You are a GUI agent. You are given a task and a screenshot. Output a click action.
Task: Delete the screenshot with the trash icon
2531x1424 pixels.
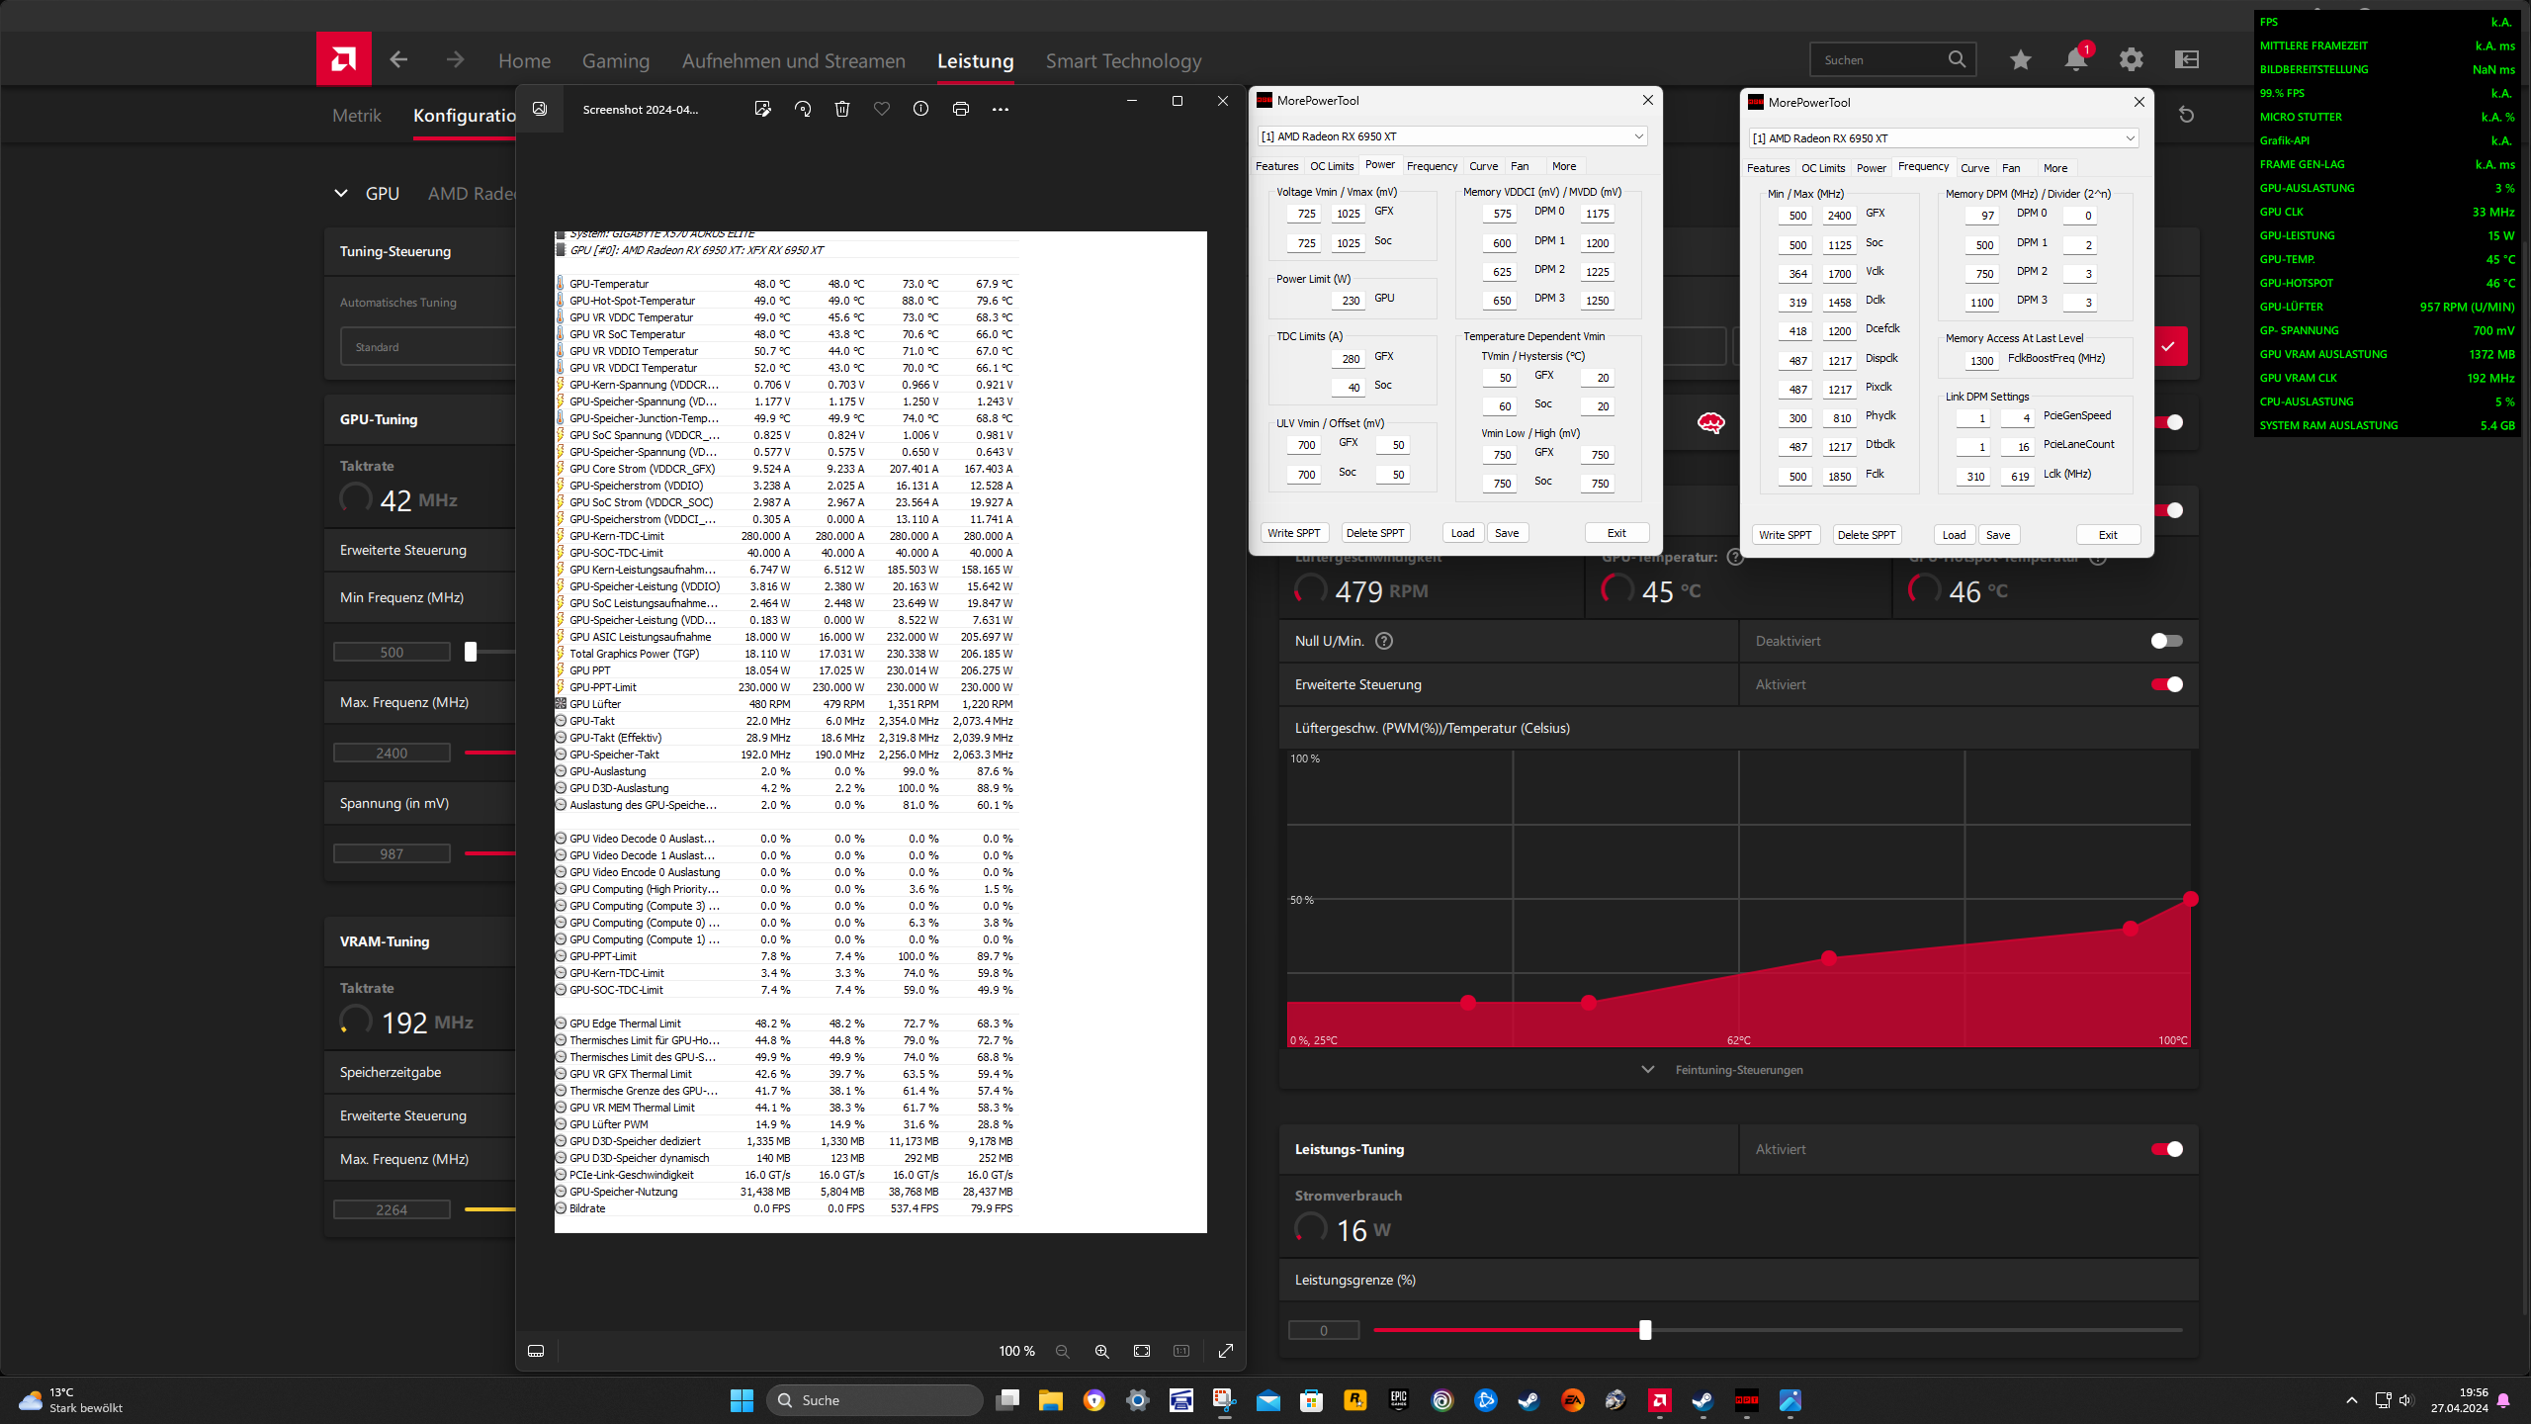tap(841, 109)
